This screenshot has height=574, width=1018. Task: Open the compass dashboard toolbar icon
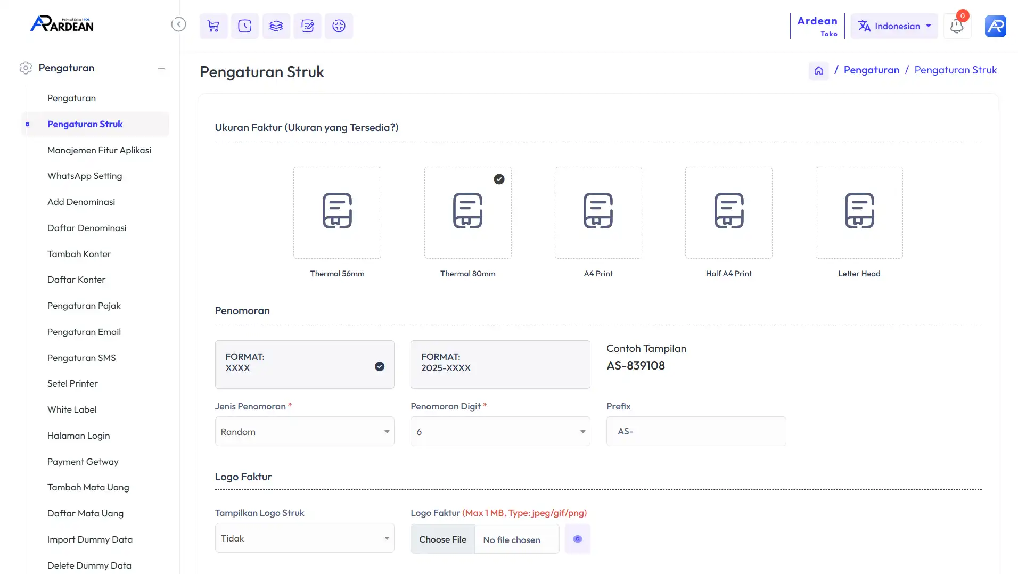point(339,26)
